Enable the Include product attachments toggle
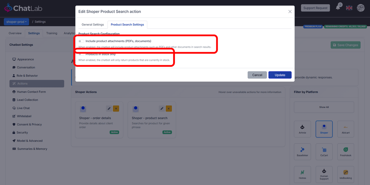This screenshot has width=370, height=185. pos(81,41)
